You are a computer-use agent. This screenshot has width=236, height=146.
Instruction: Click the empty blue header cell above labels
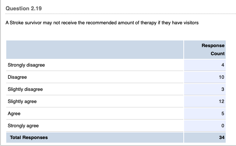click(95, 50)
